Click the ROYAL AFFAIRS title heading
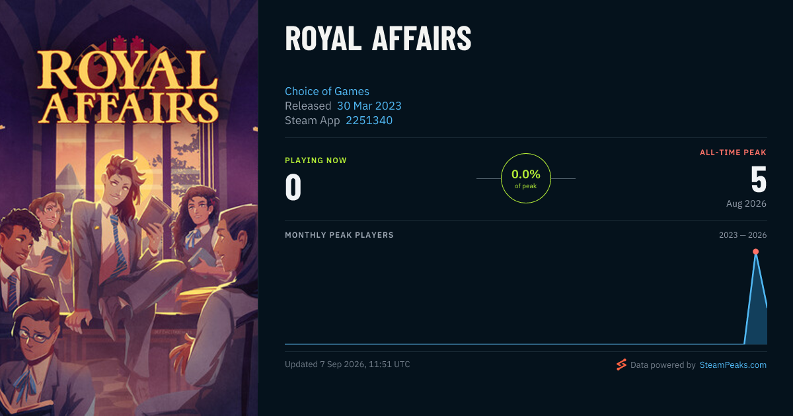This screenshot has height=416, width=793. coord(378,40)
